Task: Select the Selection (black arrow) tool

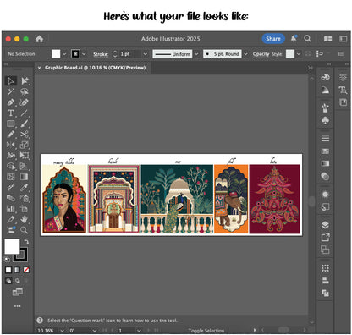Action: (11, 81)
